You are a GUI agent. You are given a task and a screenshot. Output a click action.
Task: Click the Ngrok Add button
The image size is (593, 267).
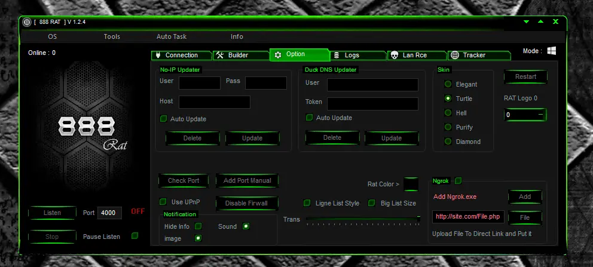click(x=525, y=197)
